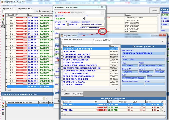Viewport: 169px width, 120px height.
Task: Click the 'Изход' button in the invoices window
Action: click(155, 11)
